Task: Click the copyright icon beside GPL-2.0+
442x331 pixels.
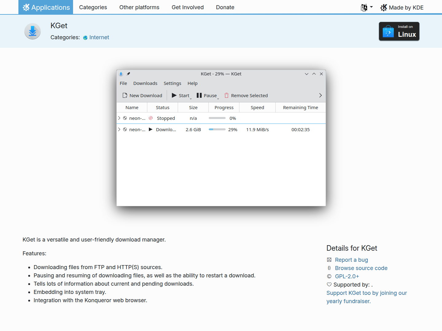Action: (x=329, y=276)
